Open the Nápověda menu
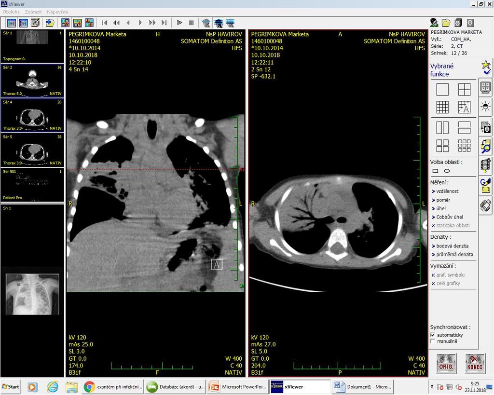494x395 pixels. [x=57, y=12]
